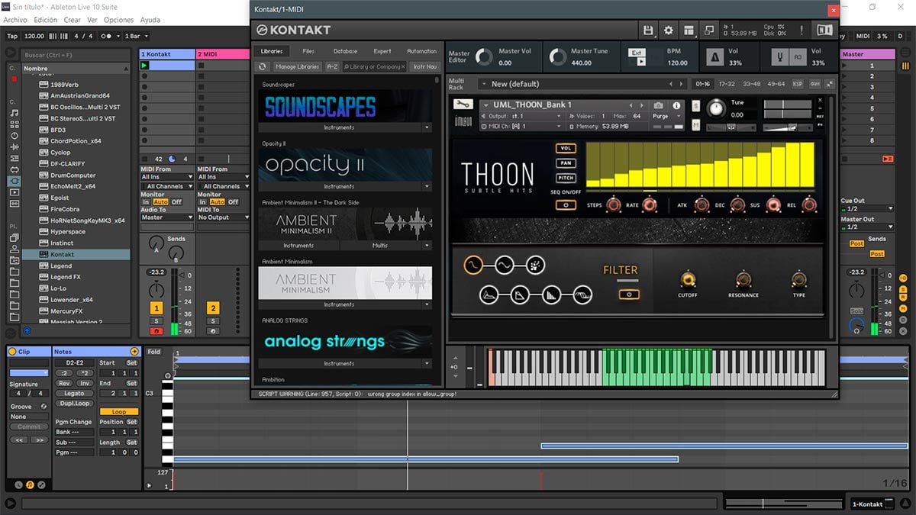Select PITCH sequencer mode button
Image resolution: width=916 pixels, height=515 pixels.
[566, 178]
